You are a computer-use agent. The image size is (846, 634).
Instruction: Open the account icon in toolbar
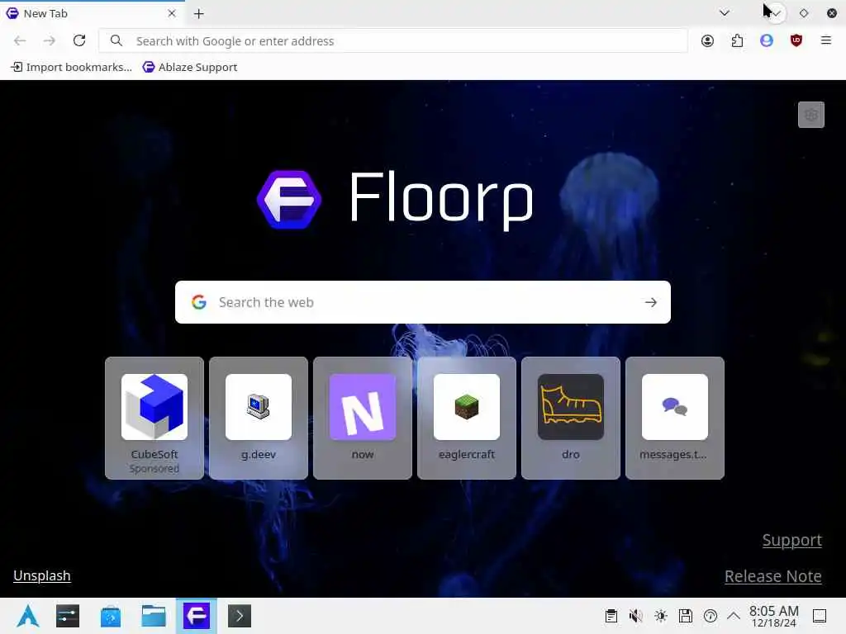click(707, 40)
